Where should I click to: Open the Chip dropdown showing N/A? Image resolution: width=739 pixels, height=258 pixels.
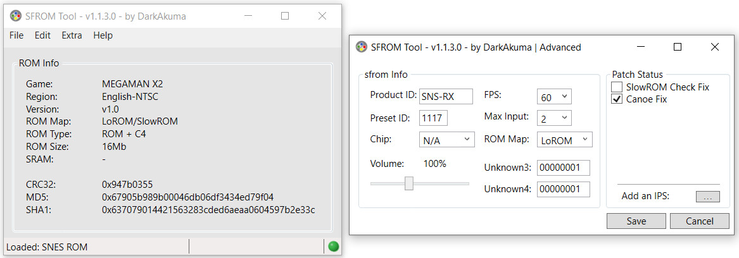(447, 140)
